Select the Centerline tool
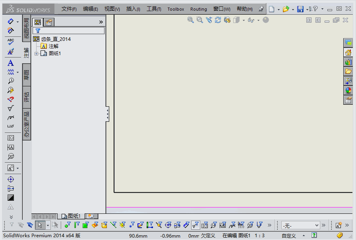 (x=10, y=188)
